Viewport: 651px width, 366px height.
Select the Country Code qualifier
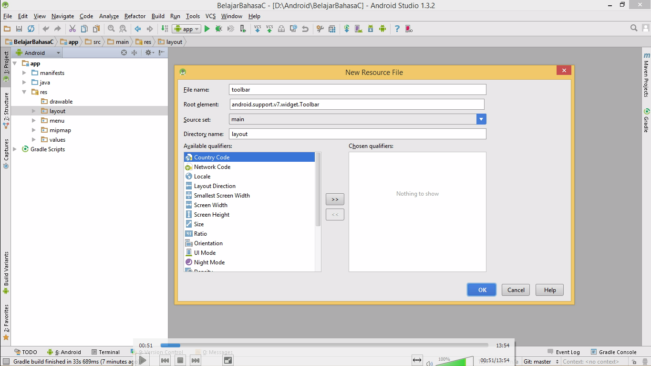coord(211,157)
